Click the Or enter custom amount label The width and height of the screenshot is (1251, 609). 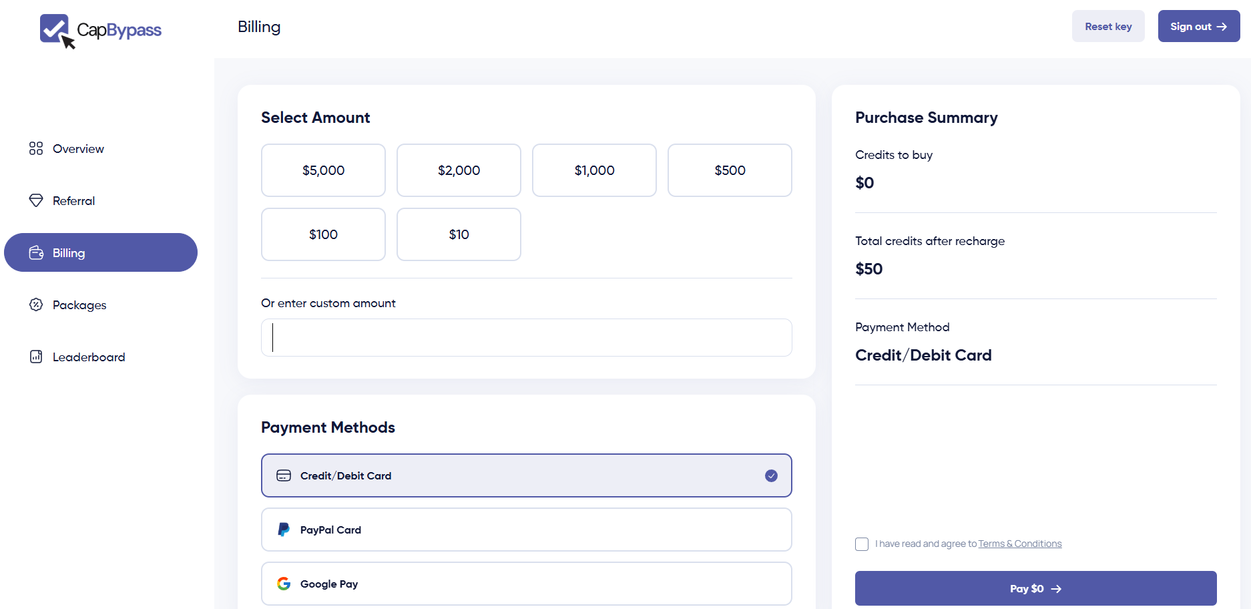pos(328,303)
